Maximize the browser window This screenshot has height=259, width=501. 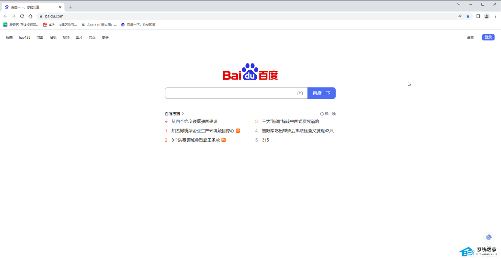483,4
